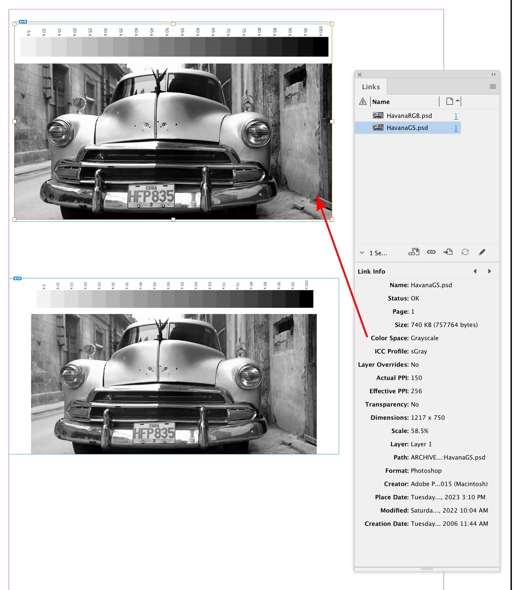Click the Relink from CC Libraries icon
This screenshot has width=514, height=590.
[x=414, y=252]
